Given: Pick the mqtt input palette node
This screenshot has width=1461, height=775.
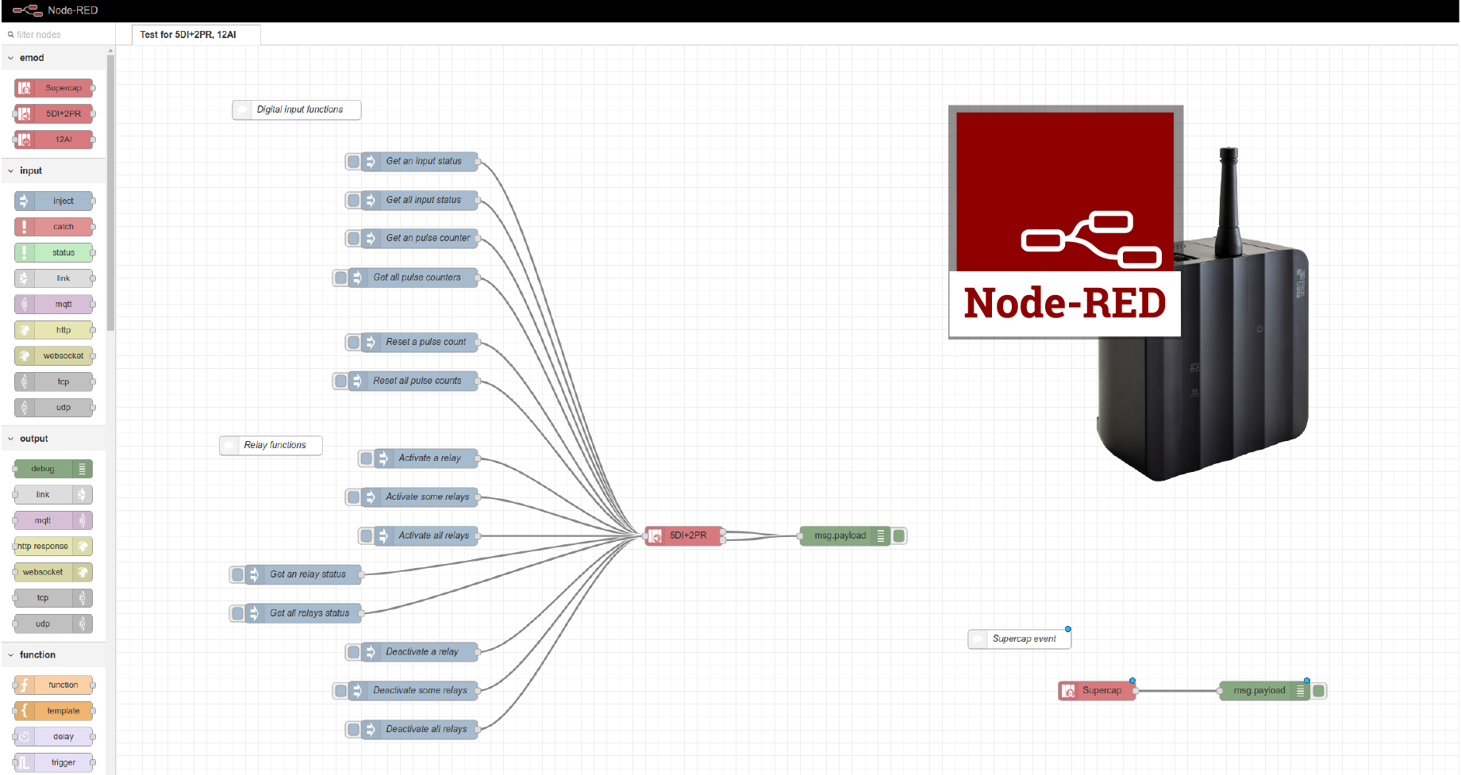Looking at the screenshot, I should (x=54, y=305).
